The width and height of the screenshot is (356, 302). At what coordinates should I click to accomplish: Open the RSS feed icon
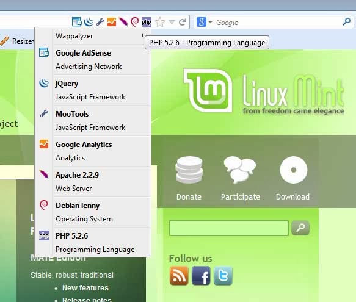[179, 276]
